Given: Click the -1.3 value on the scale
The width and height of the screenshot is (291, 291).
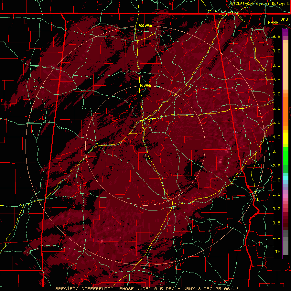Looking at the screenshot, I should pyautogui.click(x=275, y=237).
